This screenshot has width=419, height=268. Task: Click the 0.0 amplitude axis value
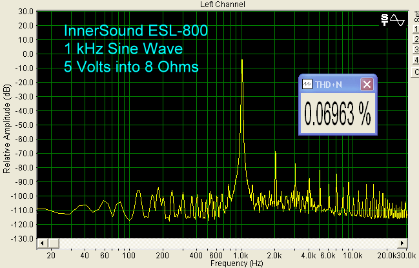(28, 54)
